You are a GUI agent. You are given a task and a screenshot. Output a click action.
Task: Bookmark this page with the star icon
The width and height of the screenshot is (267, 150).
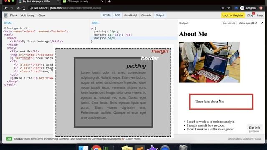click(229, 8)
